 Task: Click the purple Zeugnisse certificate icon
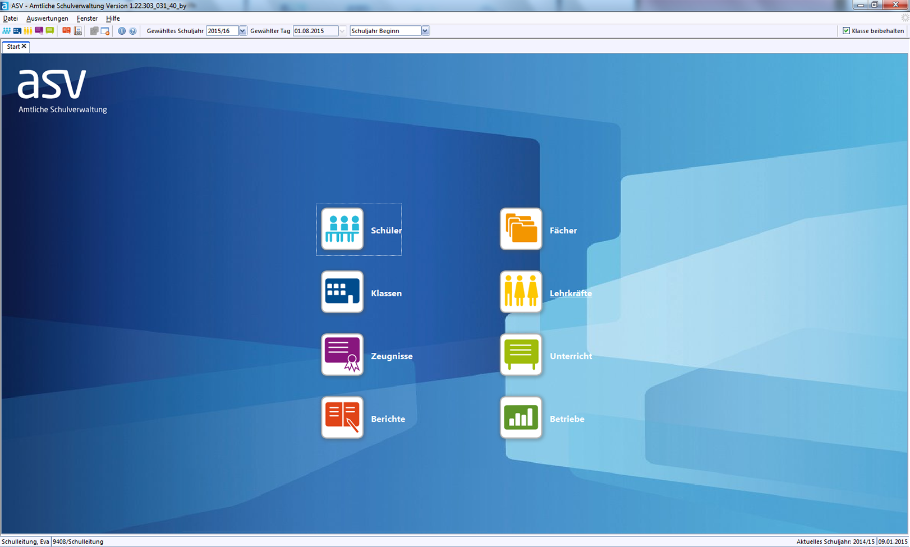tap(342, 355)
